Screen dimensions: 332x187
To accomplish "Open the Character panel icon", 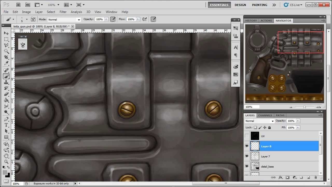I will pos(236,47).
